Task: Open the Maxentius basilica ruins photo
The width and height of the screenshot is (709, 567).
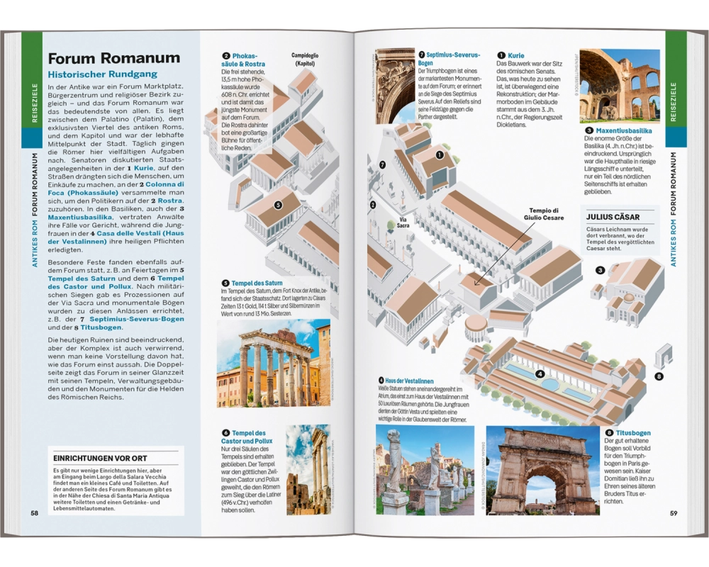Action: [619, 85]
